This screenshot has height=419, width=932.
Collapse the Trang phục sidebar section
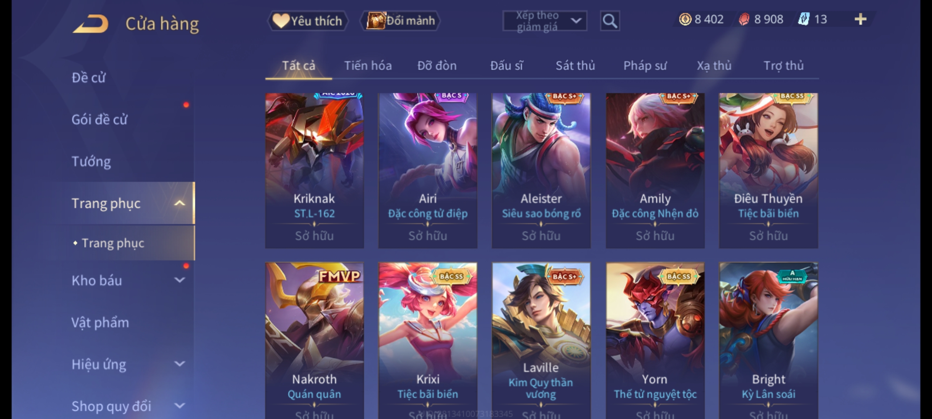point(179,203)
